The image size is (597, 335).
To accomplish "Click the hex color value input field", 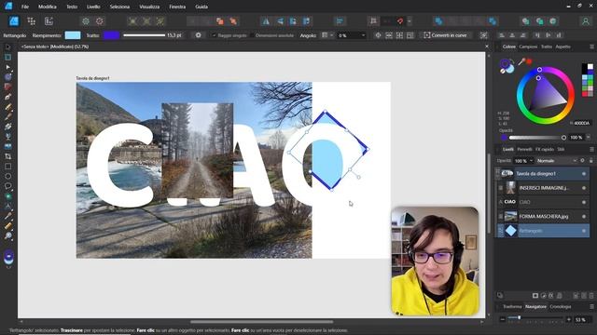I will (582, 123).
